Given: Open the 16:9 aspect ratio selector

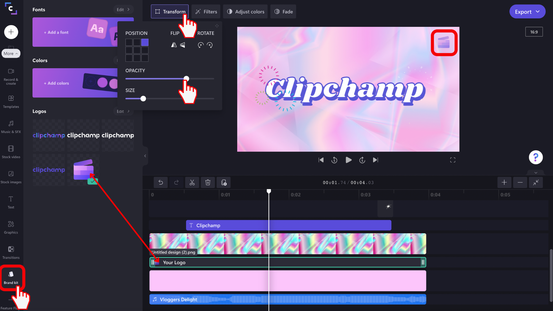Looking at the screenshot, I should point(534,32).
